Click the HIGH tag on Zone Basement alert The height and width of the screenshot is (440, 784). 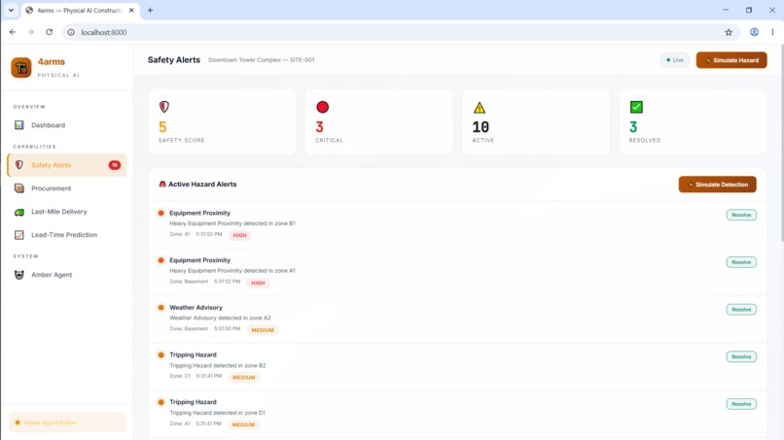pyautogui.click(x=258, y=283)
